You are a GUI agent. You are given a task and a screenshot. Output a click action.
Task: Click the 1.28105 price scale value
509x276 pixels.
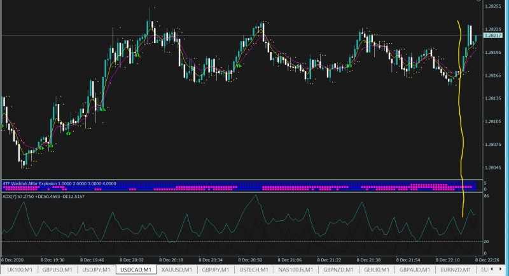click(x=492, y=121)
